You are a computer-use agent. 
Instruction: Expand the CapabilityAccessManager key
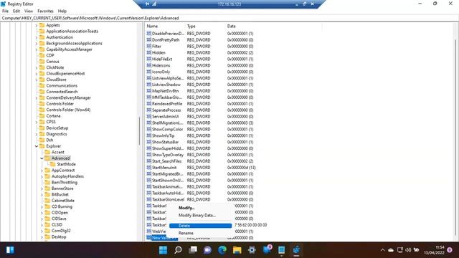pyautogui.click(x=37, y=49)
